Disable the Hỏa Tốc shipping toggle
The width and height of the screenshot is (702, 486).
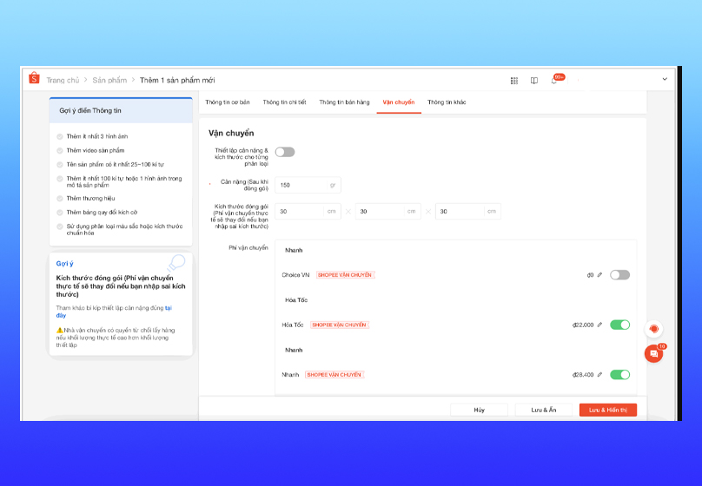[619, 325]
